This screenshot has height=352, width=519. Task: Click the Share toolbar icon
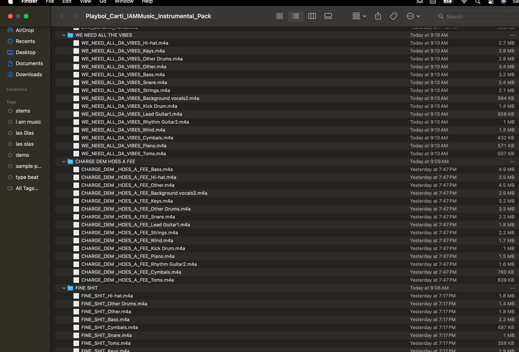pos(378,16)
